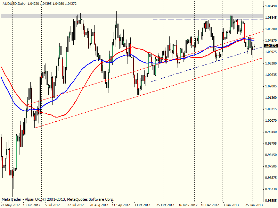The image size is (278, 208).
Task: Click the 3 Jan 2013 date label
Action: tap(231, 205)
